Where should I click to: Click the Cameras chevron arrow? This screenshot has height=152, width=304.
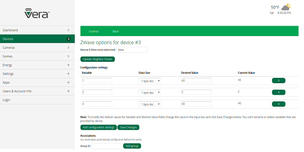pos(69,48)
